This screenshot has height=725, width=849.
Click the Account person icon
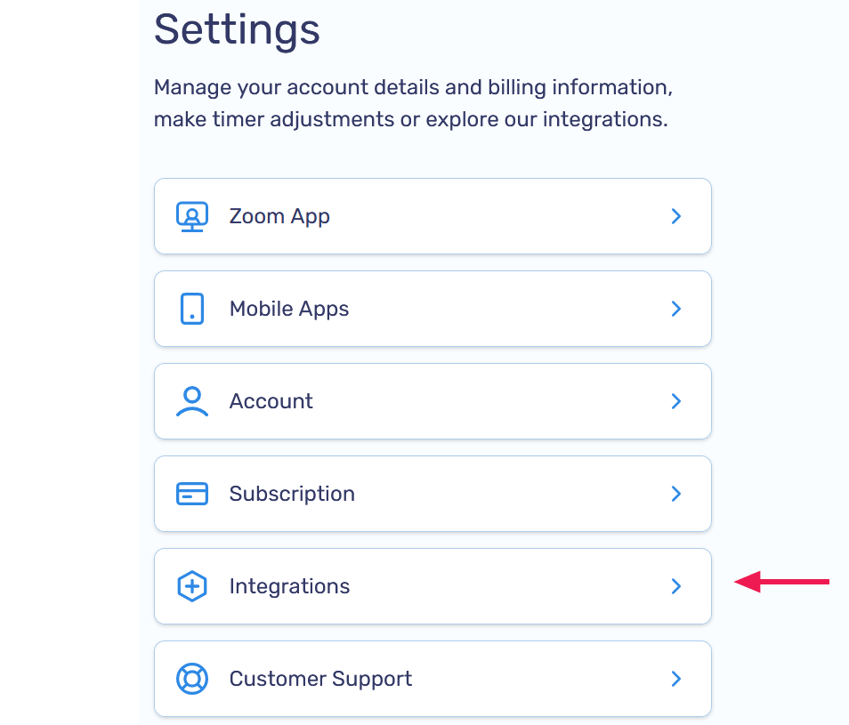pyautogui.click(x=192, y=400)
